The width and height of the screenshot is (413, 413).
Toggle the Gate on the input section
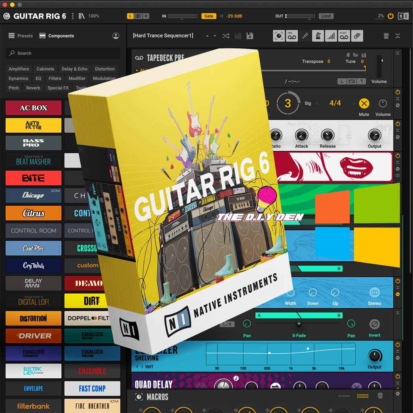tap(210, 16)
